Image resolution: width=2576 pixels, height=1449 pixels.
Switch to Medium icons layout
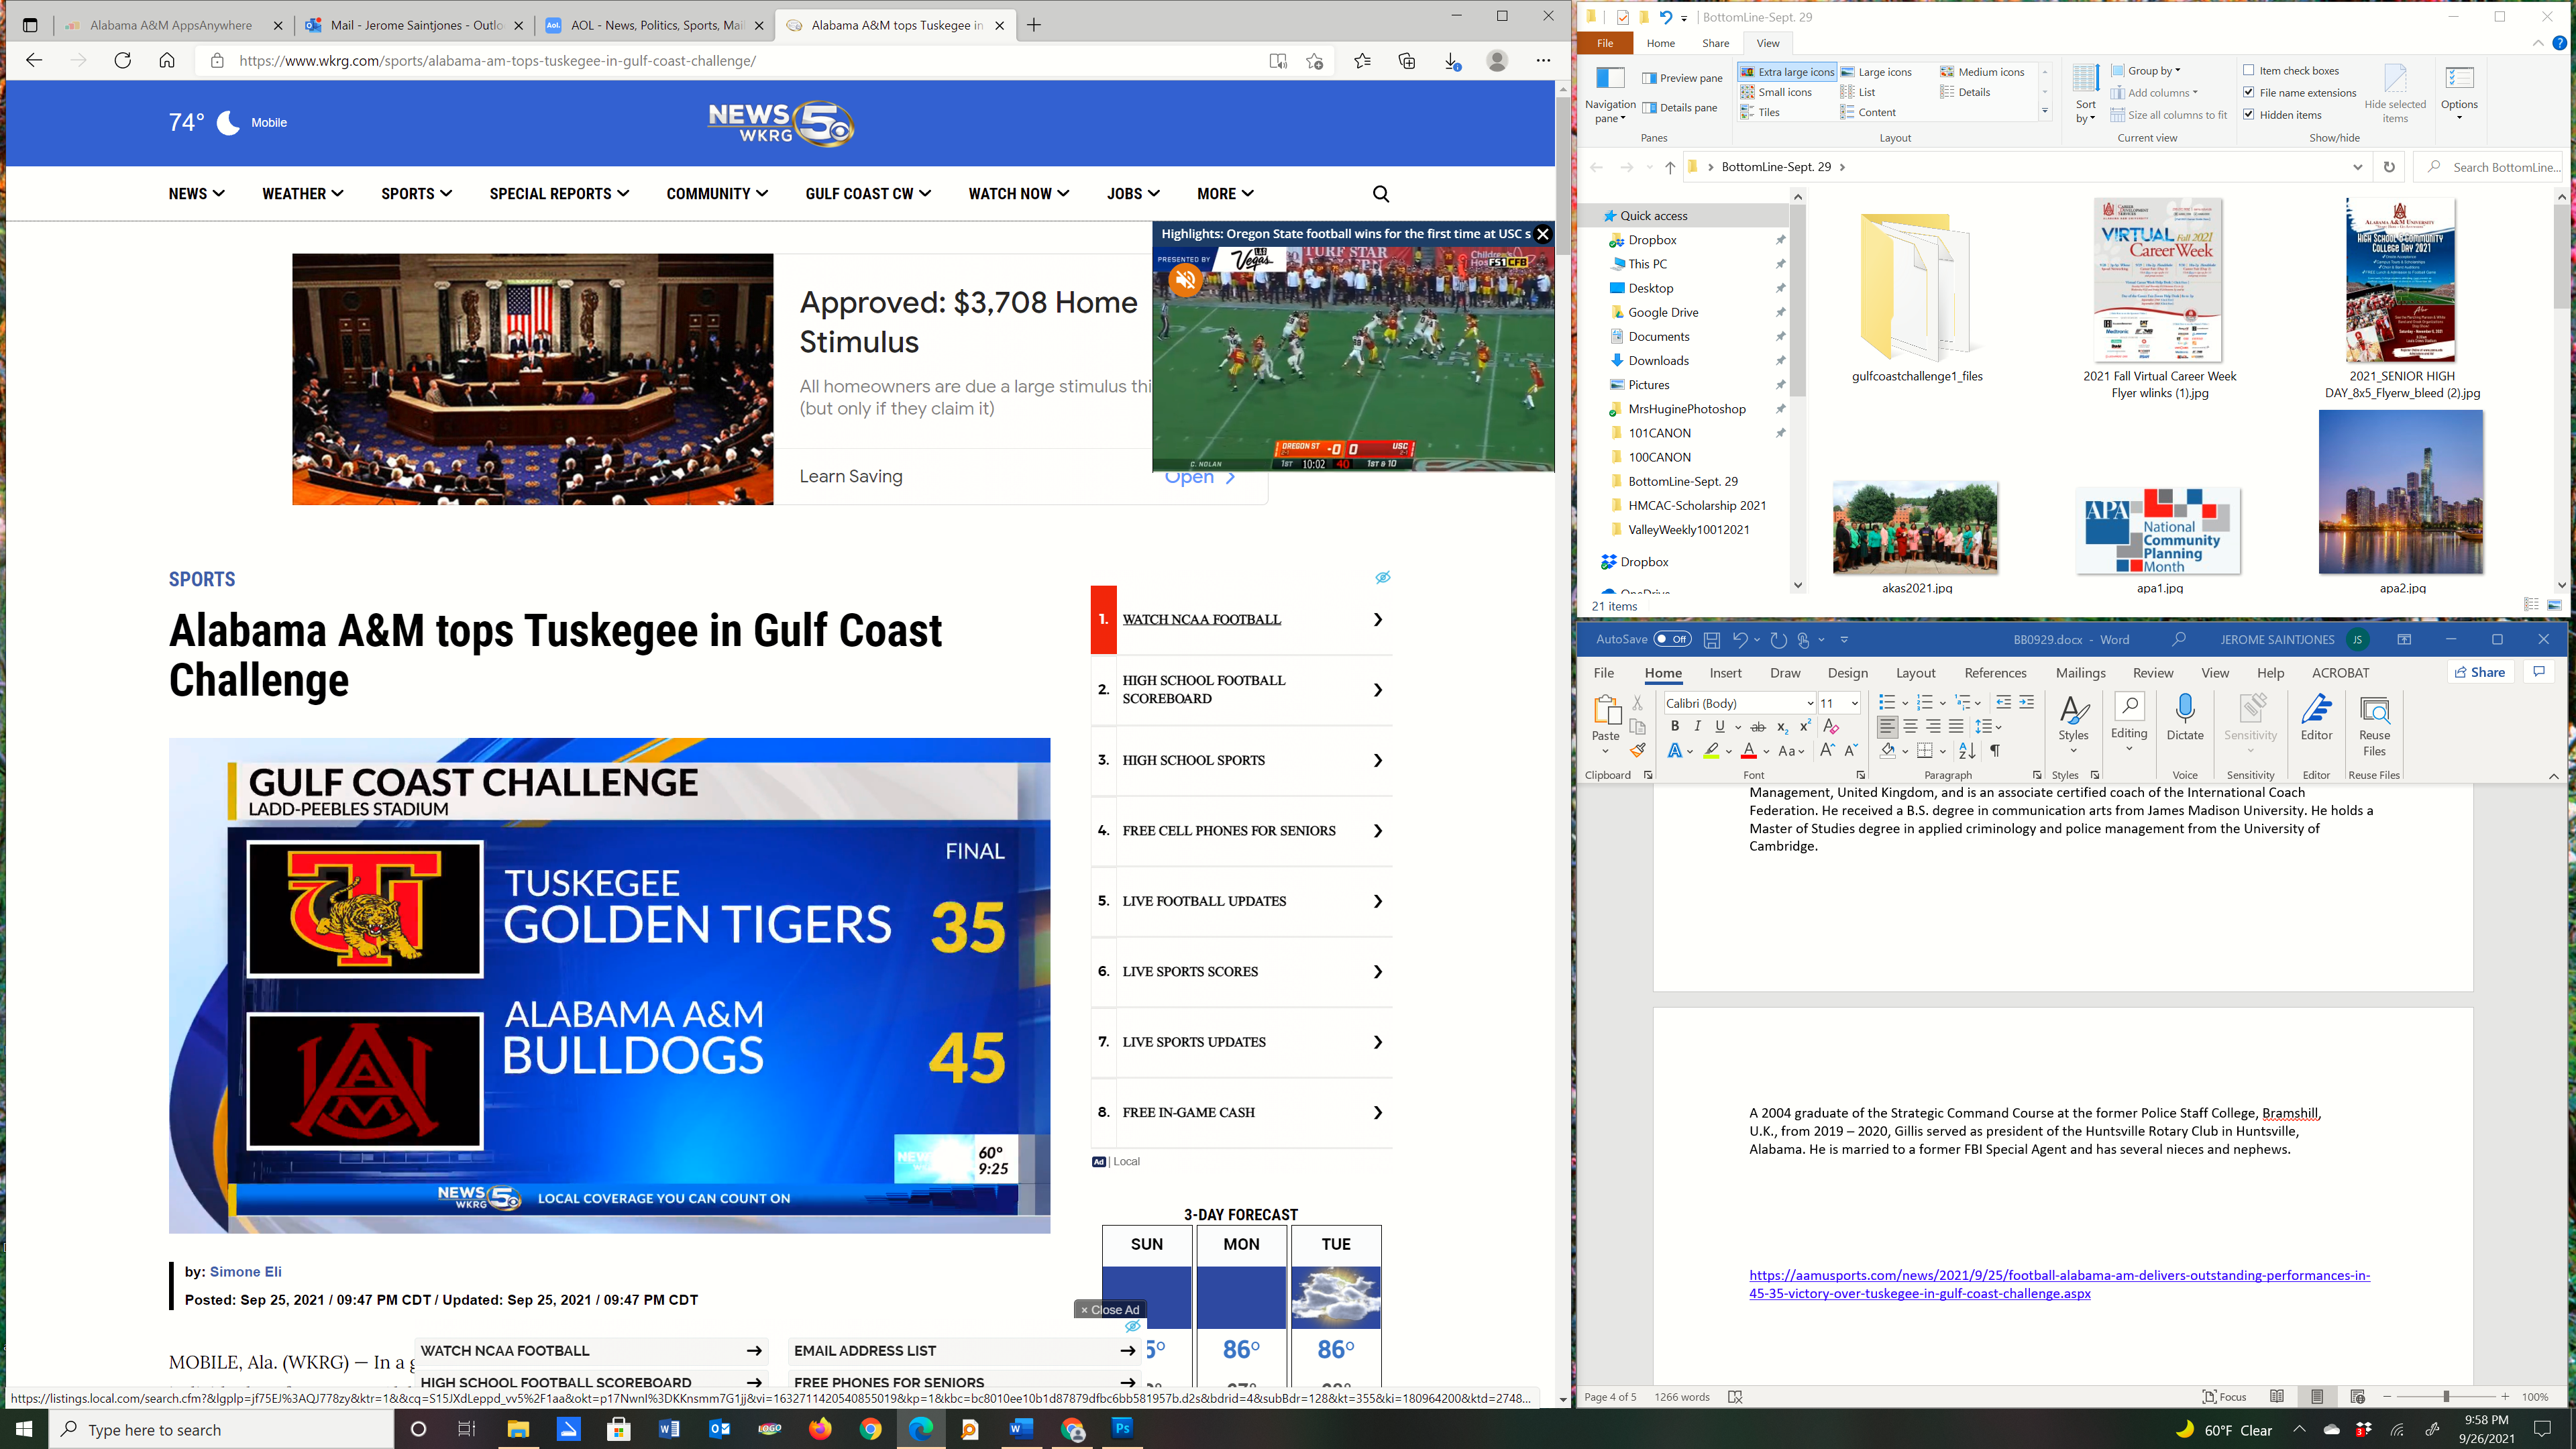[1982, 72]
